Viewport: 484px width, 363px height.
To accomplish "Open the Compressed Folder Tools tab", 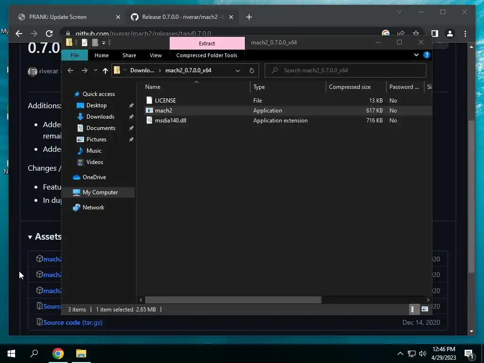I will coord(207,55).
